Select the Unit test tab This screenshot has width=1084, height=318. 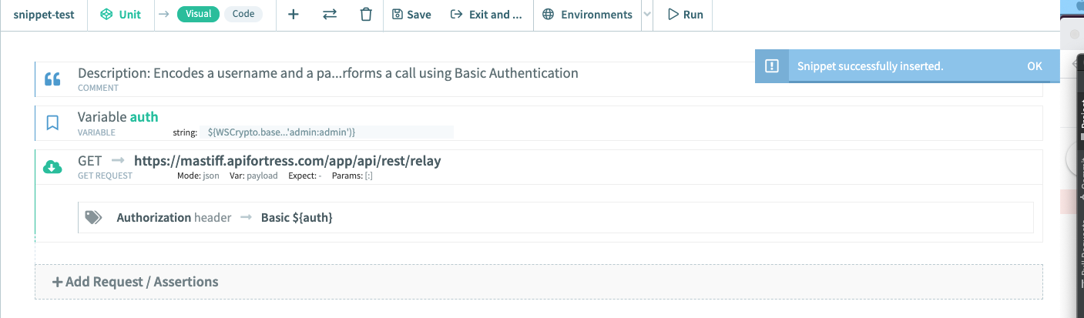[x=120, y=15]
